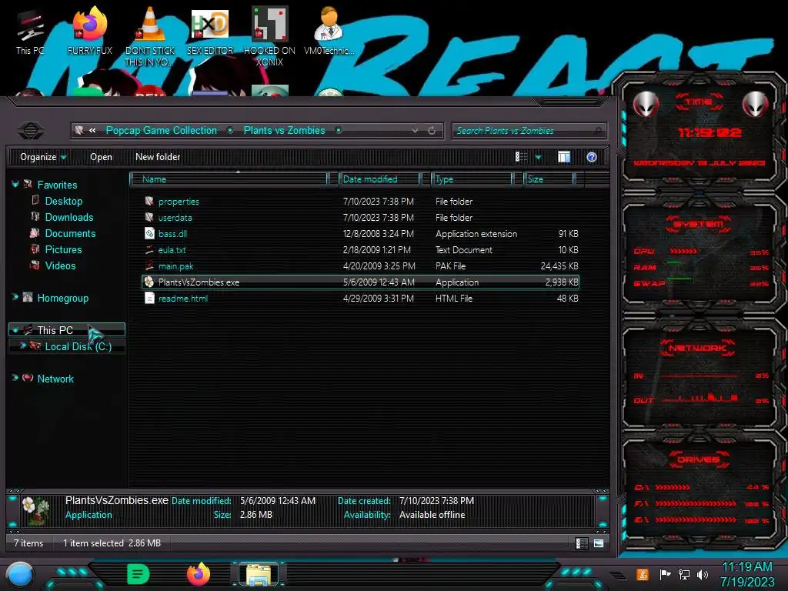
Task: Expand the Local Disk (C:) node
Action: (22, 346)
